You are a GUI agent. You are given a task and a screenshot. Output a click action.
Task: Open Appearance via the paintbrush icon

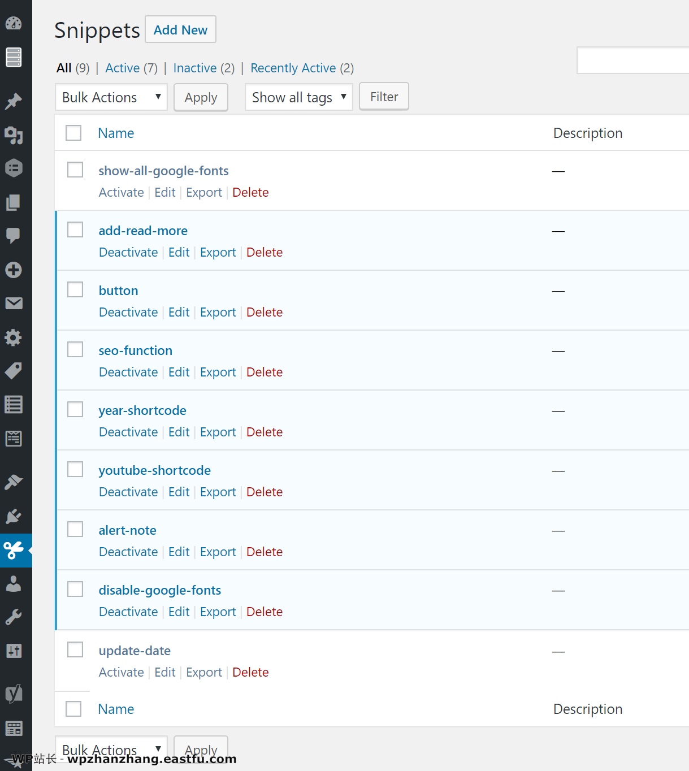[14, 482]
